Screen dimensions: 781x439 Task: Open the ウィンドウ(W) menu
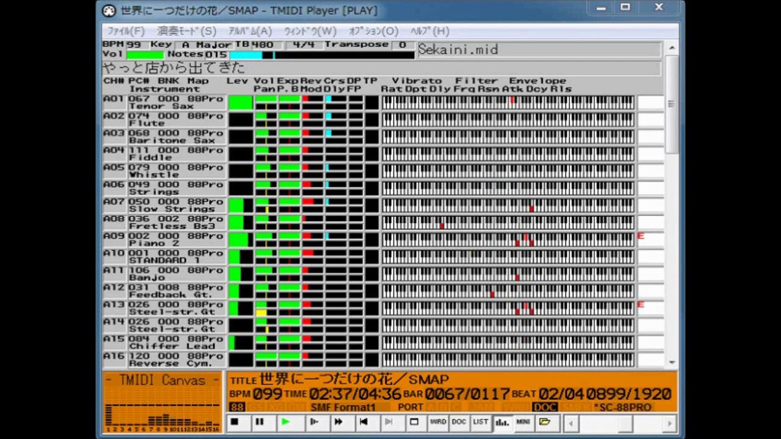(310, 31)
